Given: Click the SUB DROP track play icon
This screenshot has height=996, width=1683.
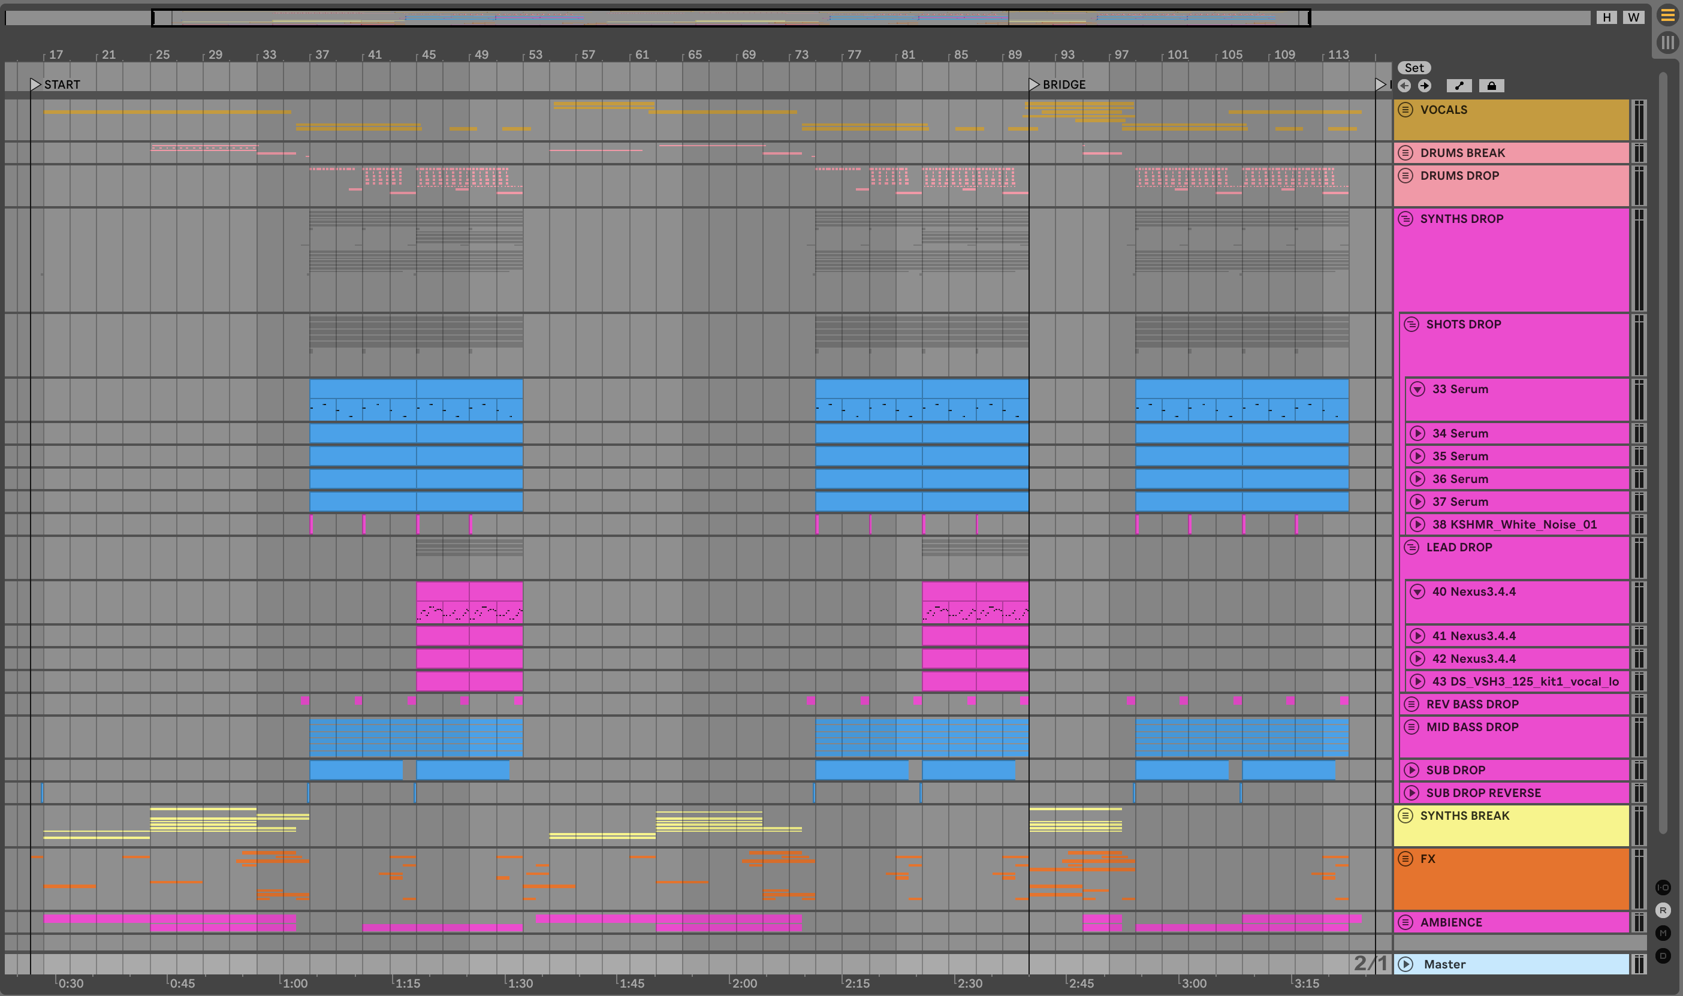Looking at the screenshot, I should pyautogui.click(x=1412, y=770).
